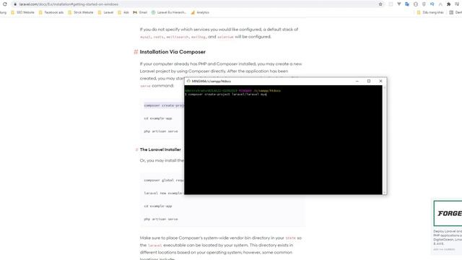
Task: Open the SEO Website bookmark folder
Action: (22, 12)
